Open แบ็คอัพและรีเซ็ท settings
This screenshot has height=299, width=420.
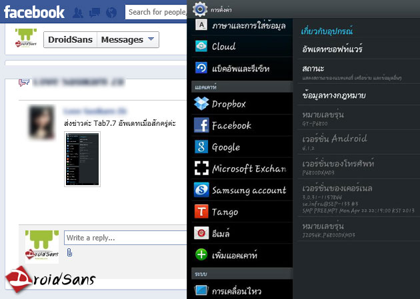click(x=242, y=69)
